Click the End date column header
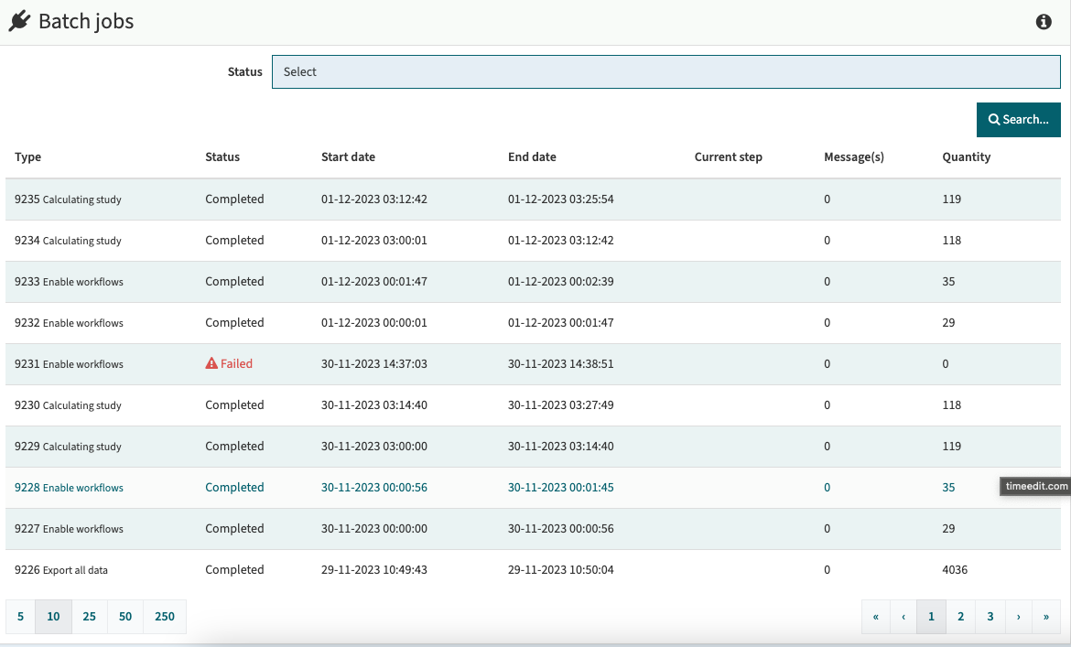Viewport: 1071px width, 647px height. 532,157
